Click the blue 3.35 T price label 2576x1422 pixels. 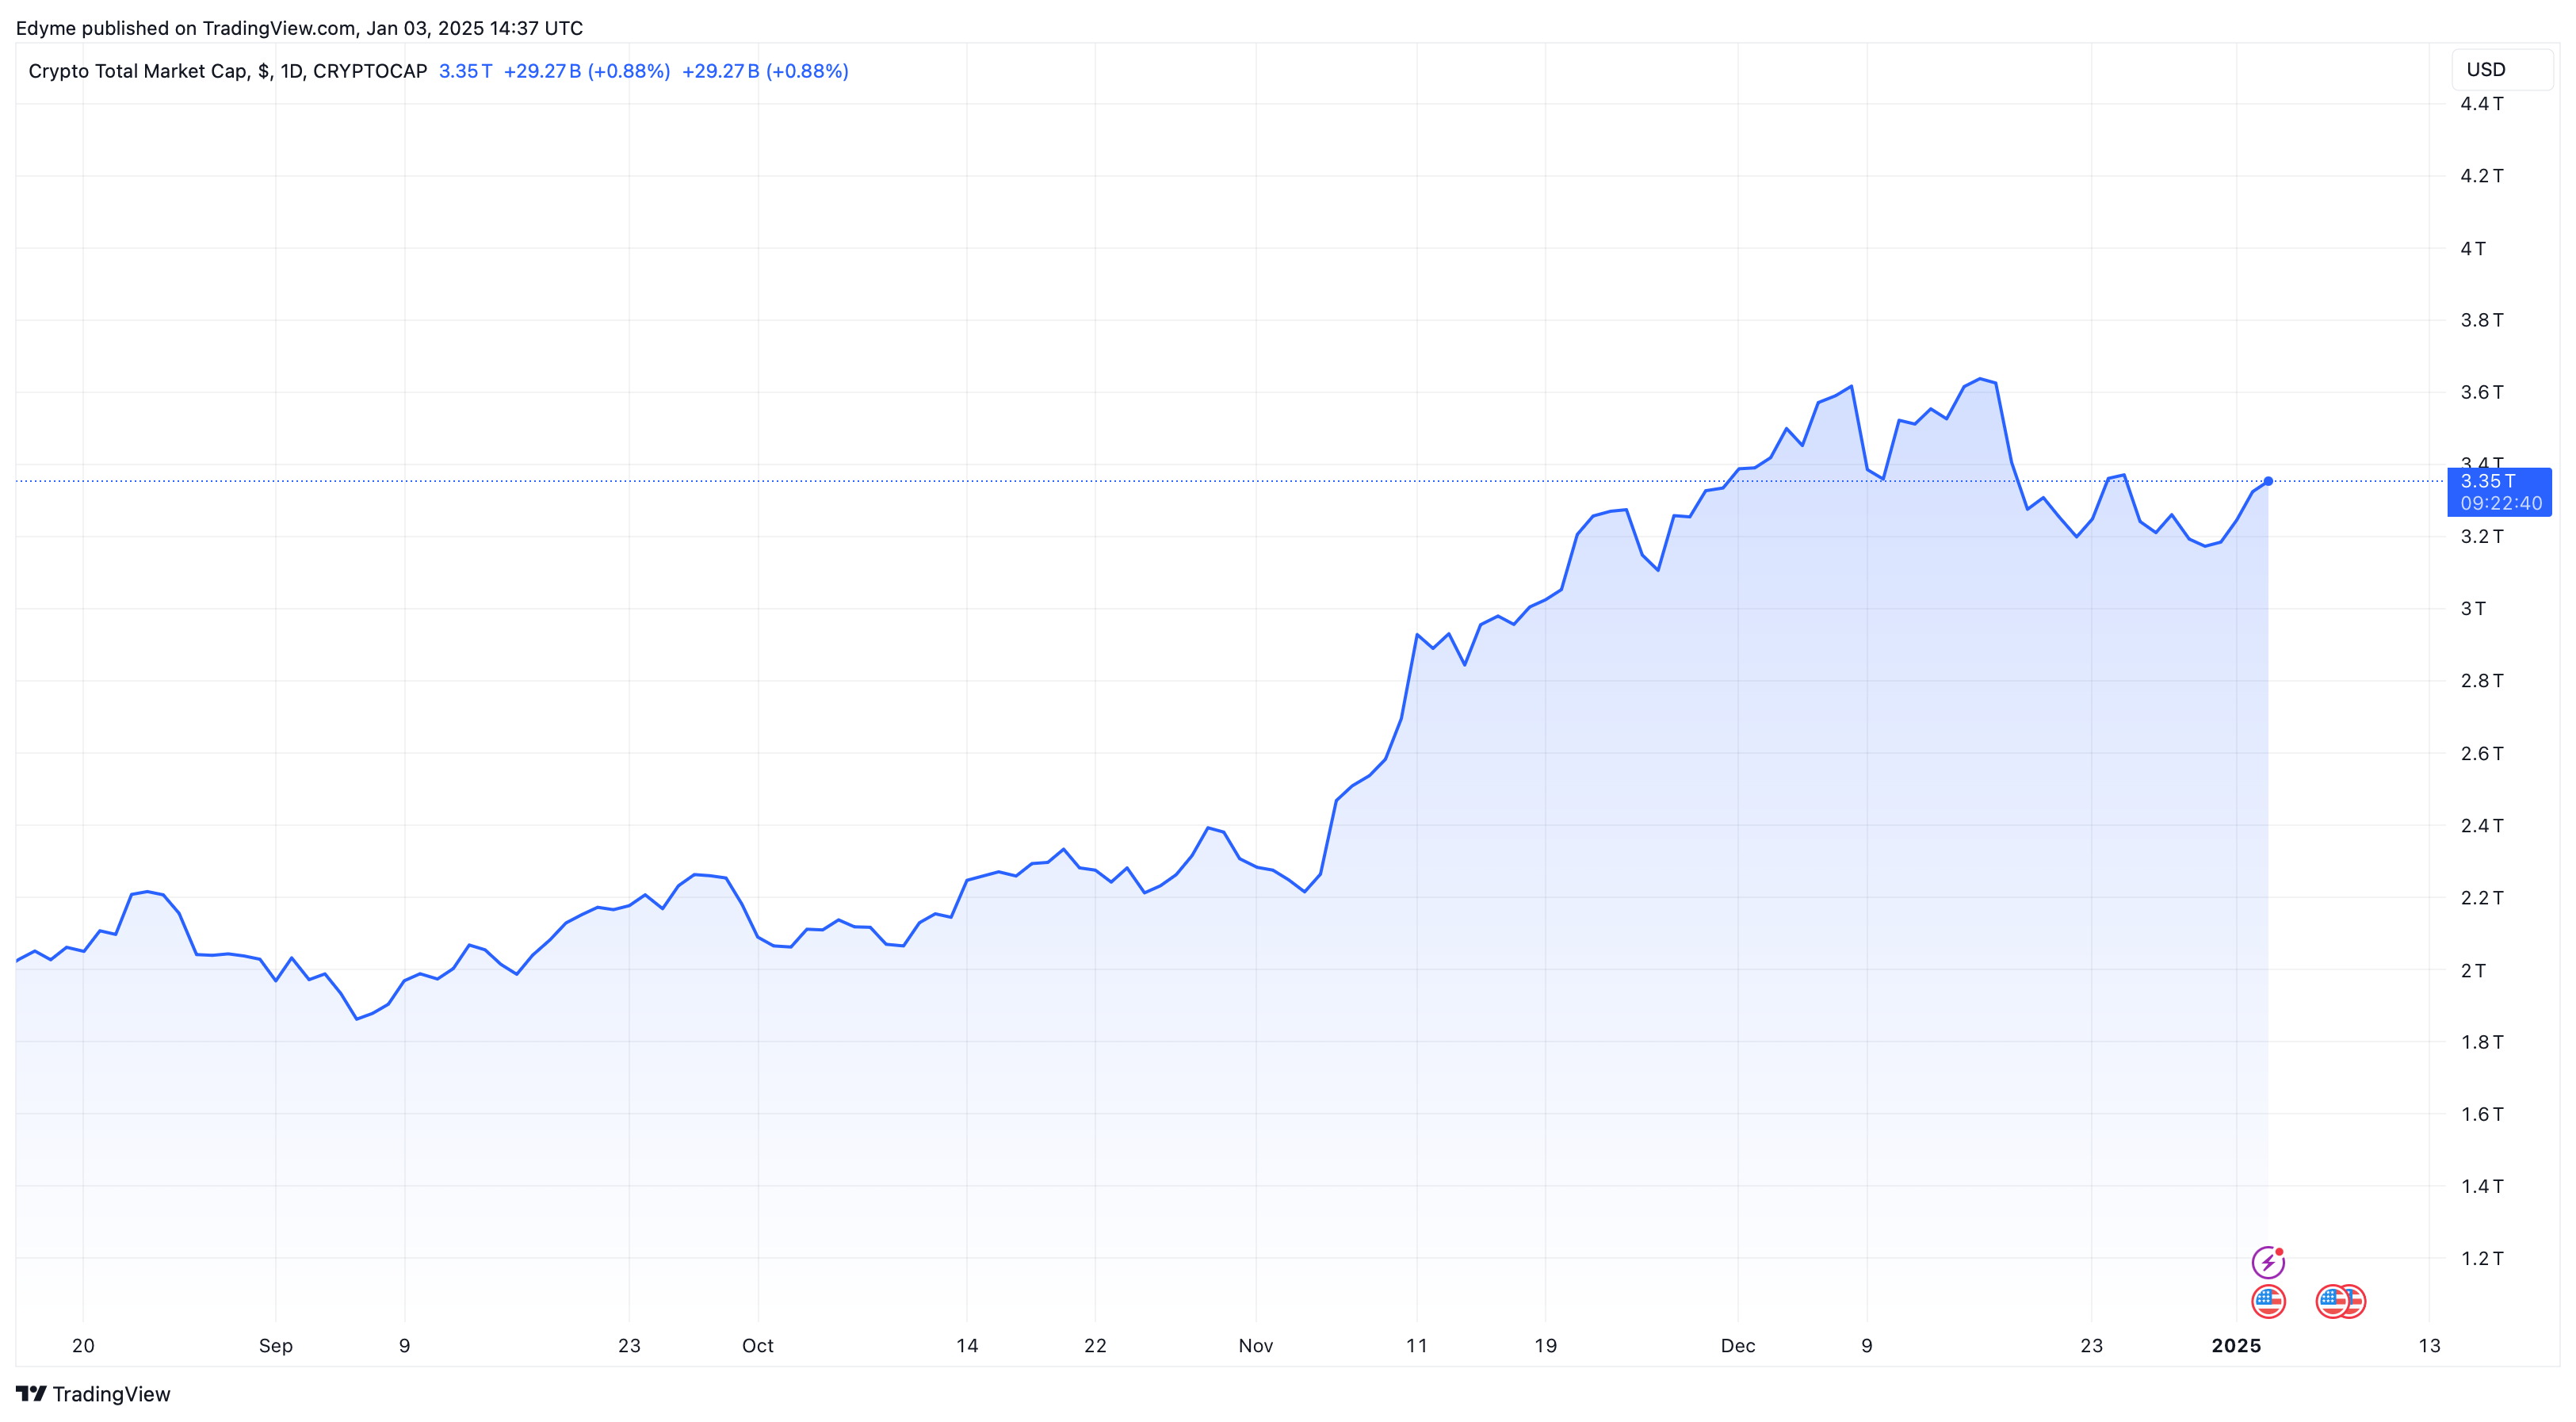(x=2487, y=481)
